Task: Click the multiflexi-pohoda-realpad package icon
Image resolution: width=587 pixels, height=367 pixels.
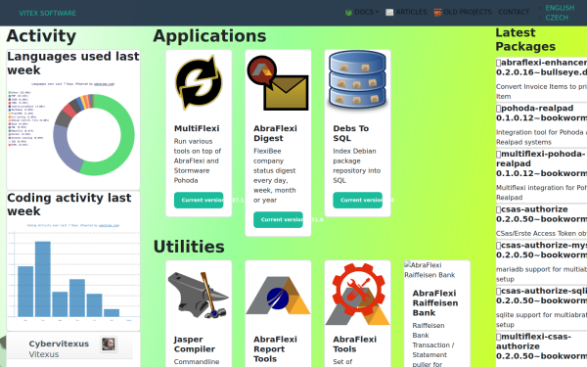Action: (x=498, y=154)
